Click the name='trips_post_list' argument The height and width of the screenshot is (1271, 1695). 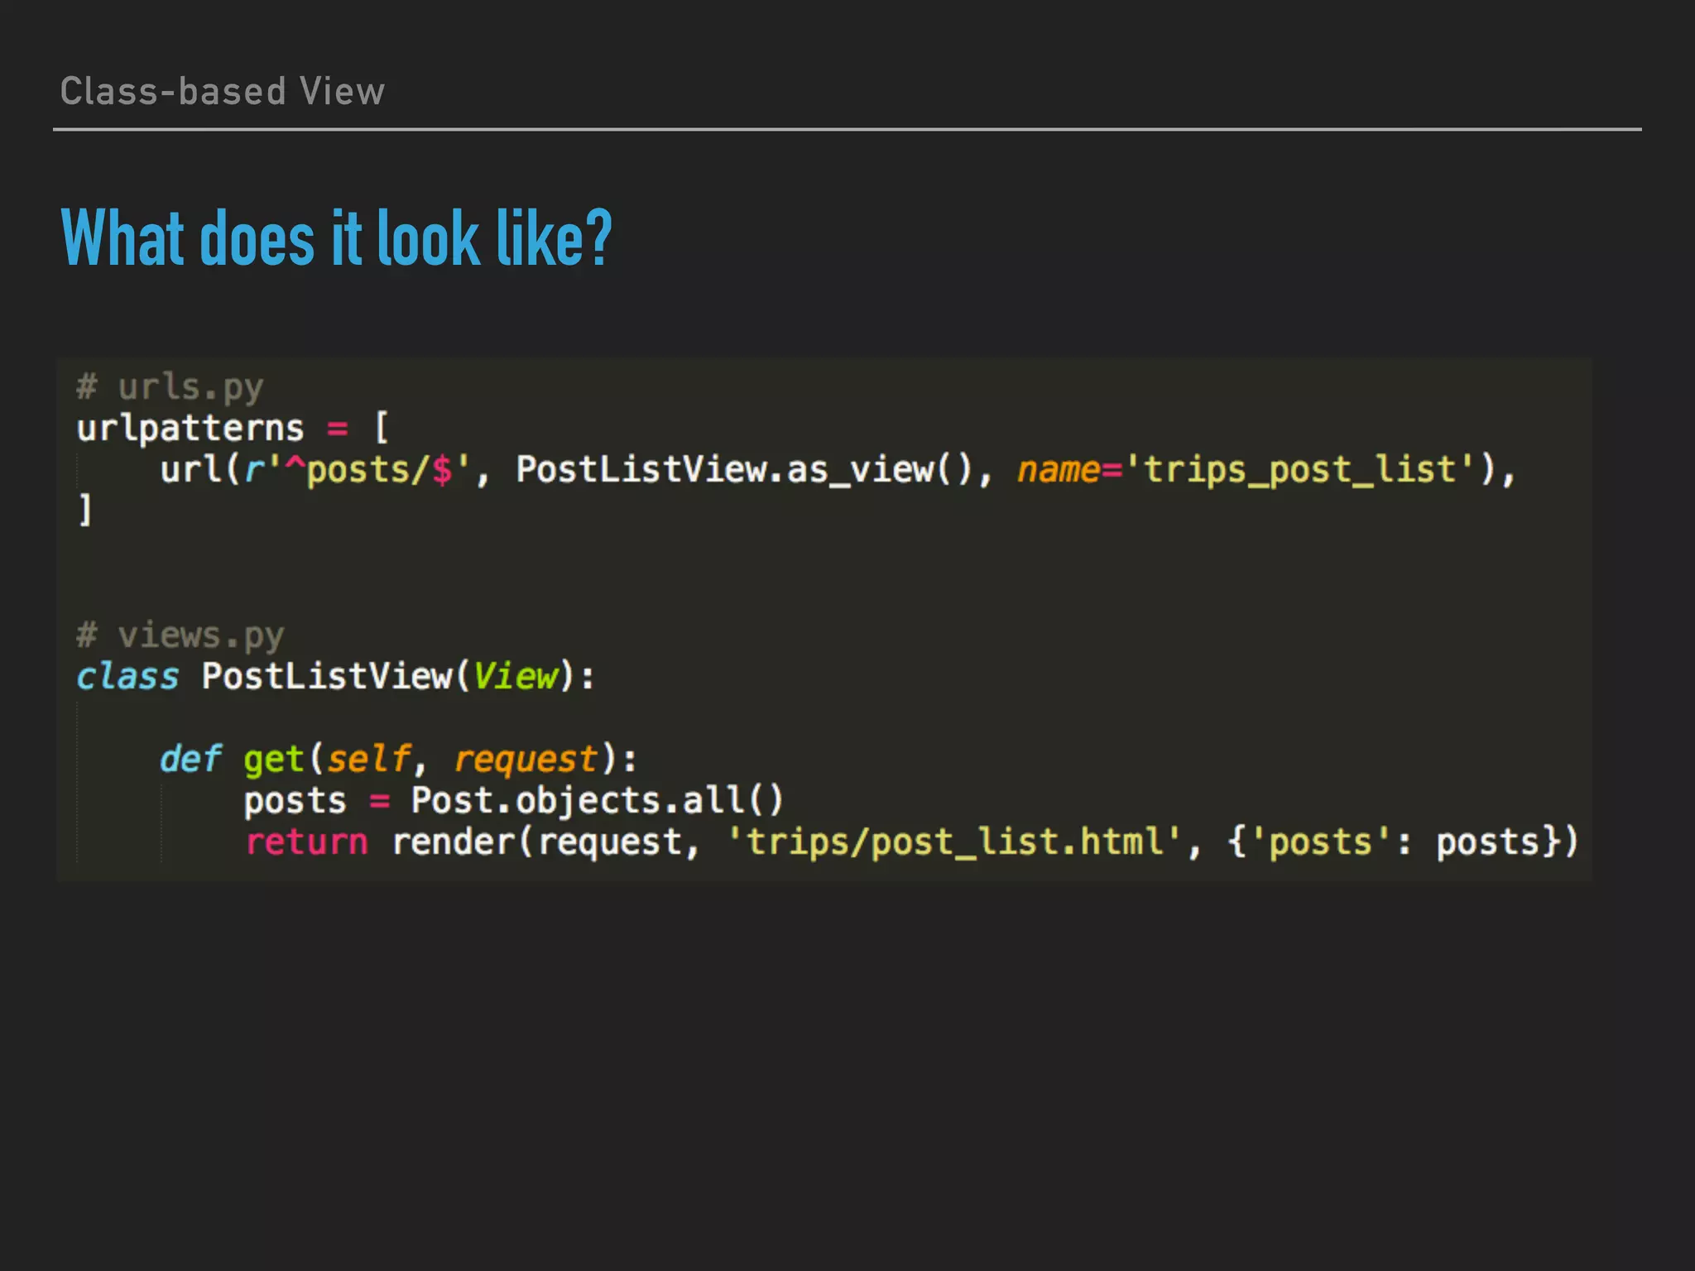click(x=1246, y=470)
